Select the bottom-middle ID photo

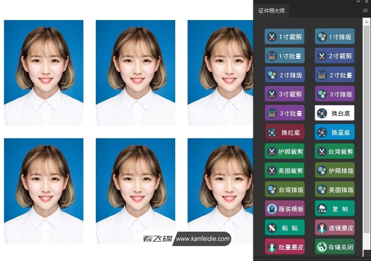click(x=136, y=191)
